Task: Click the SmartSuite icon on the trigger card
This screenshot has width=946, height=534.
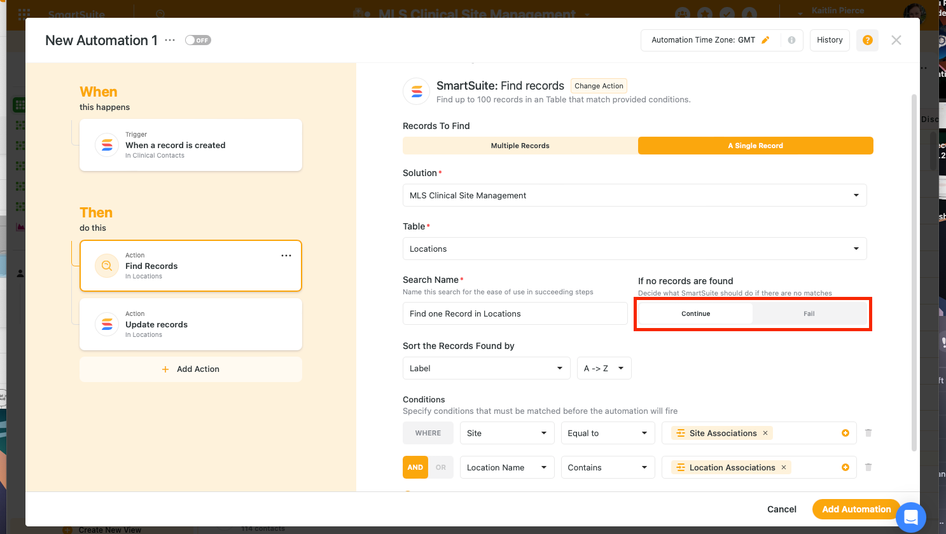Action: point(107,145)
